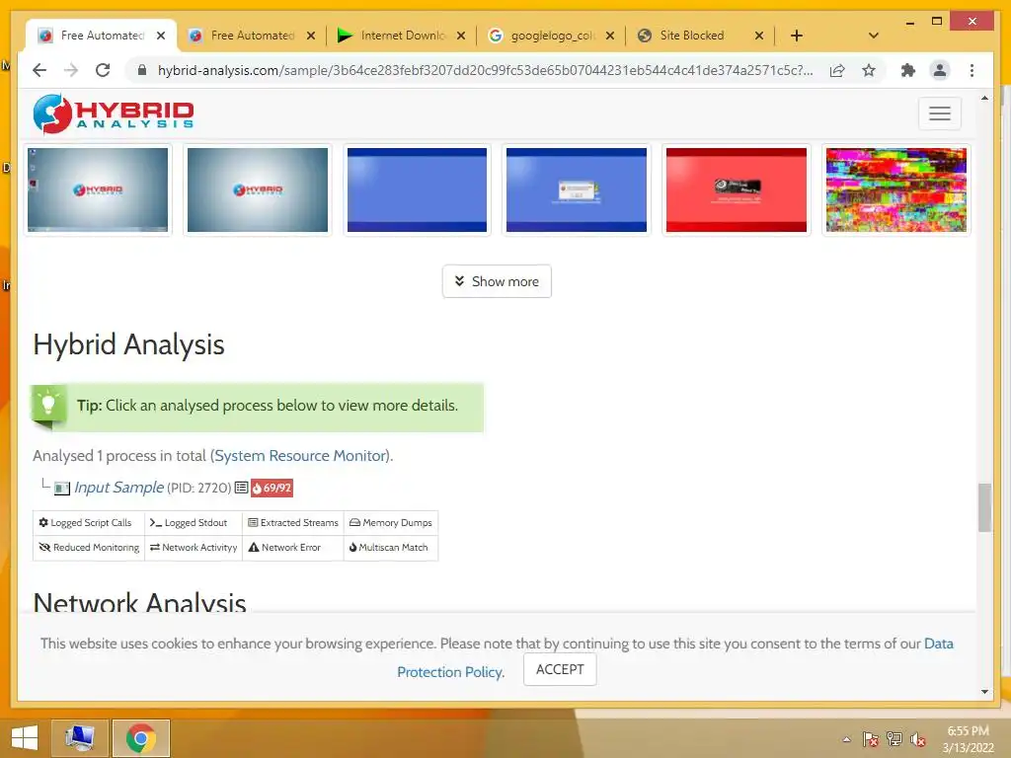Click the Reduced Monitoring legend item
1011x758 pixels.
tap(88, 547)
